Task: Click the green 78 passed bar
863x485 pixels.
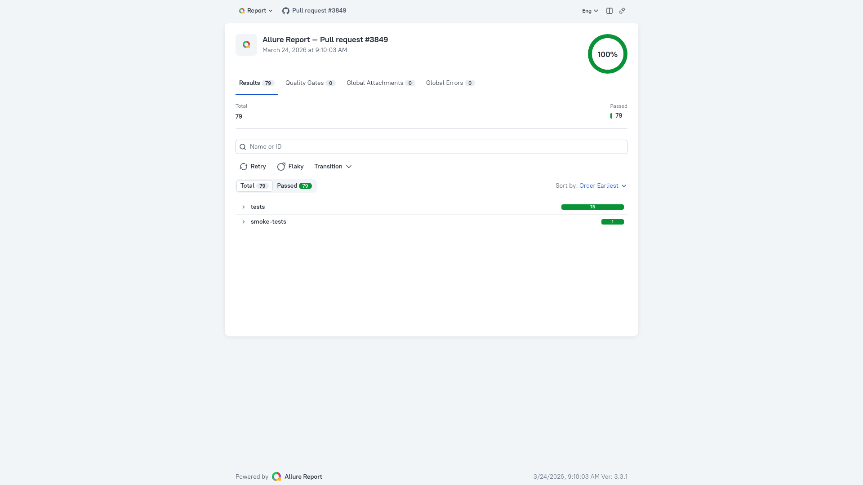Action: point(592,207)
